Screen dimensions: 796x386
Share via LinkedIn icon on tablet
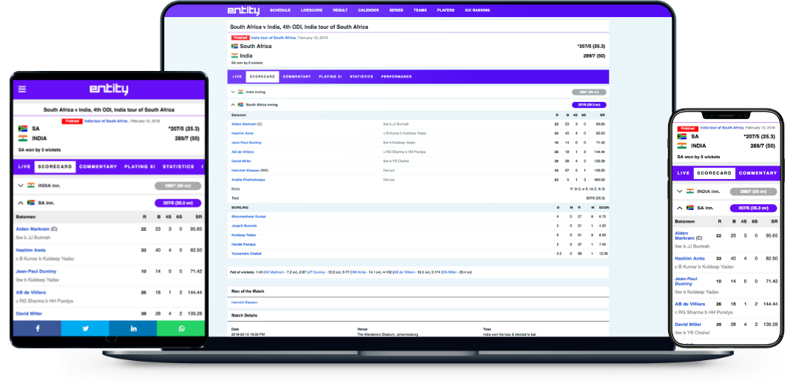click(133, 328)
